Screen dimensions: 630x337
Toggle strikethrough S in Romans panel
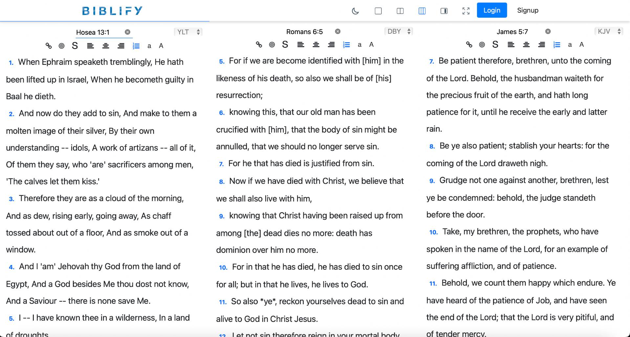pos(285,44)
